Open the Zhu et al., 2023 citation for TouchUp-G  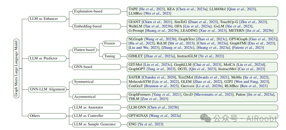click(253, 22)
